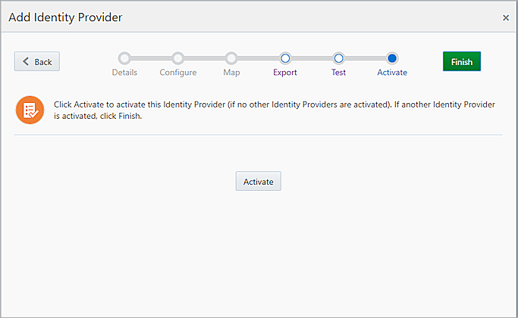The image size is (518, 318).
Task: Close the Add Identity Provider dialog
Action: pyautogui.click(x=506, y=17)
